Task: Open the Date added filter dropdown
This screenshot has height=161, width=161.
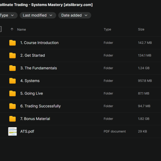Action: (x=74, y=15)
